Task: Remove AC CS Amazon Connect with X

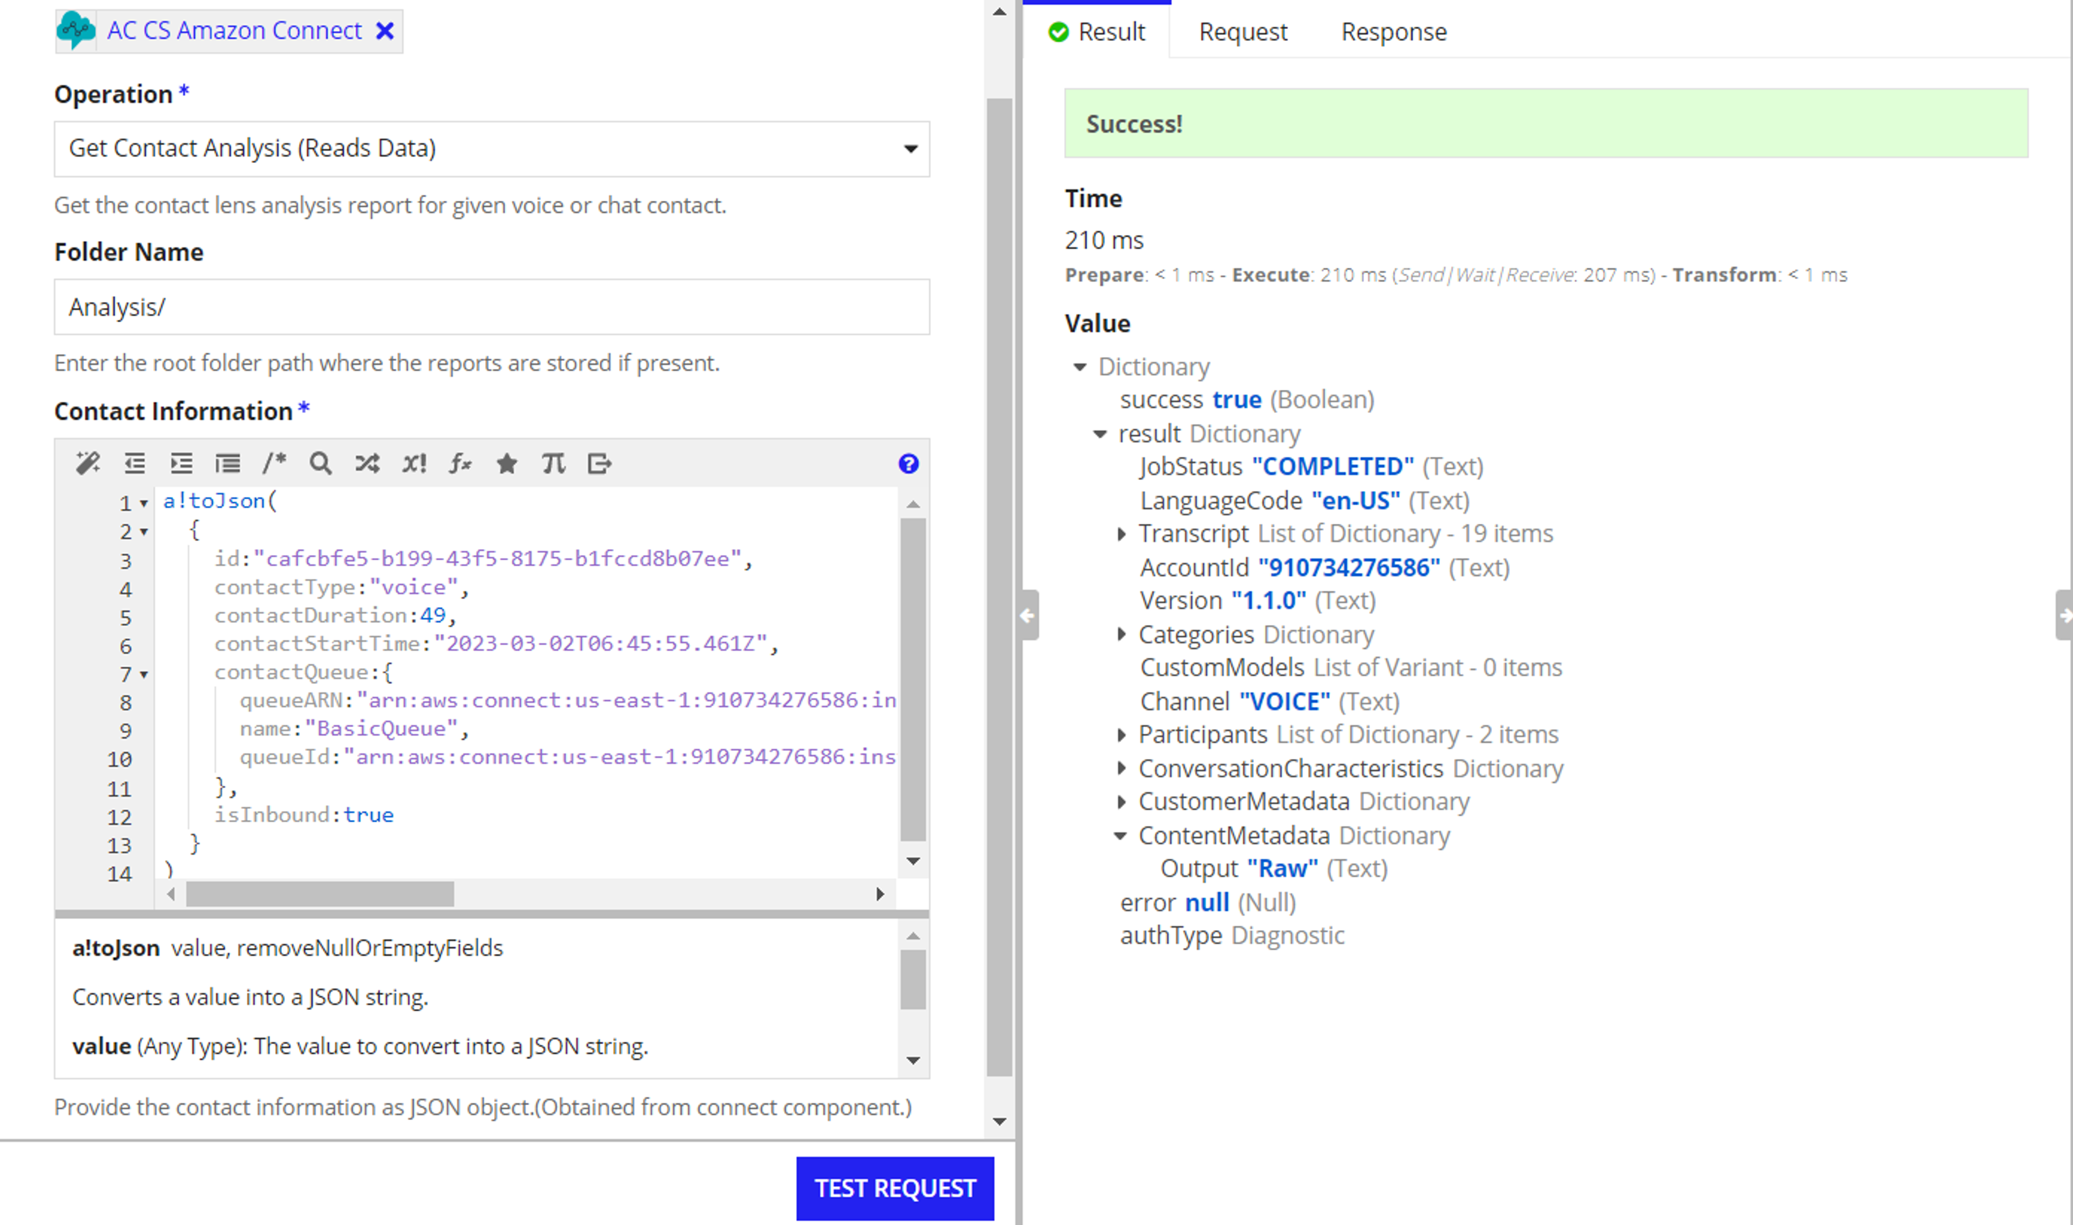Action: 384,31
